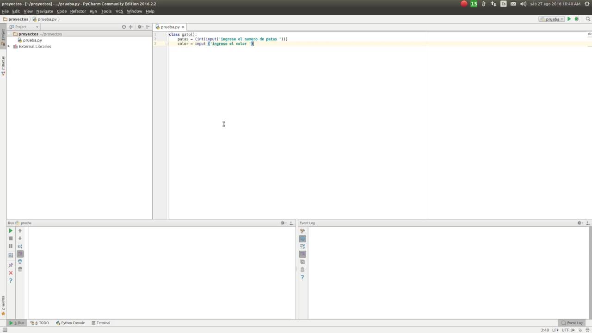
Task: Click the inspection profile hector icon in status bar
Action: (x=586, y=330)
